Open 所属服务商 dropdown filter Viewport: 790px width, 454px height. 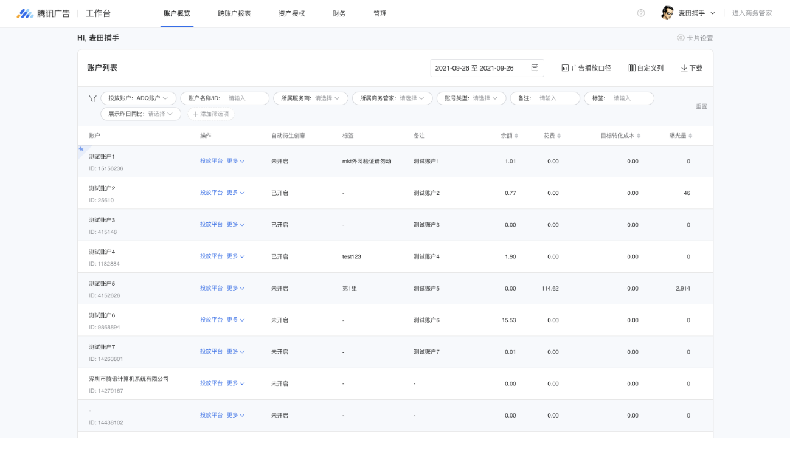tap(310, 98)
